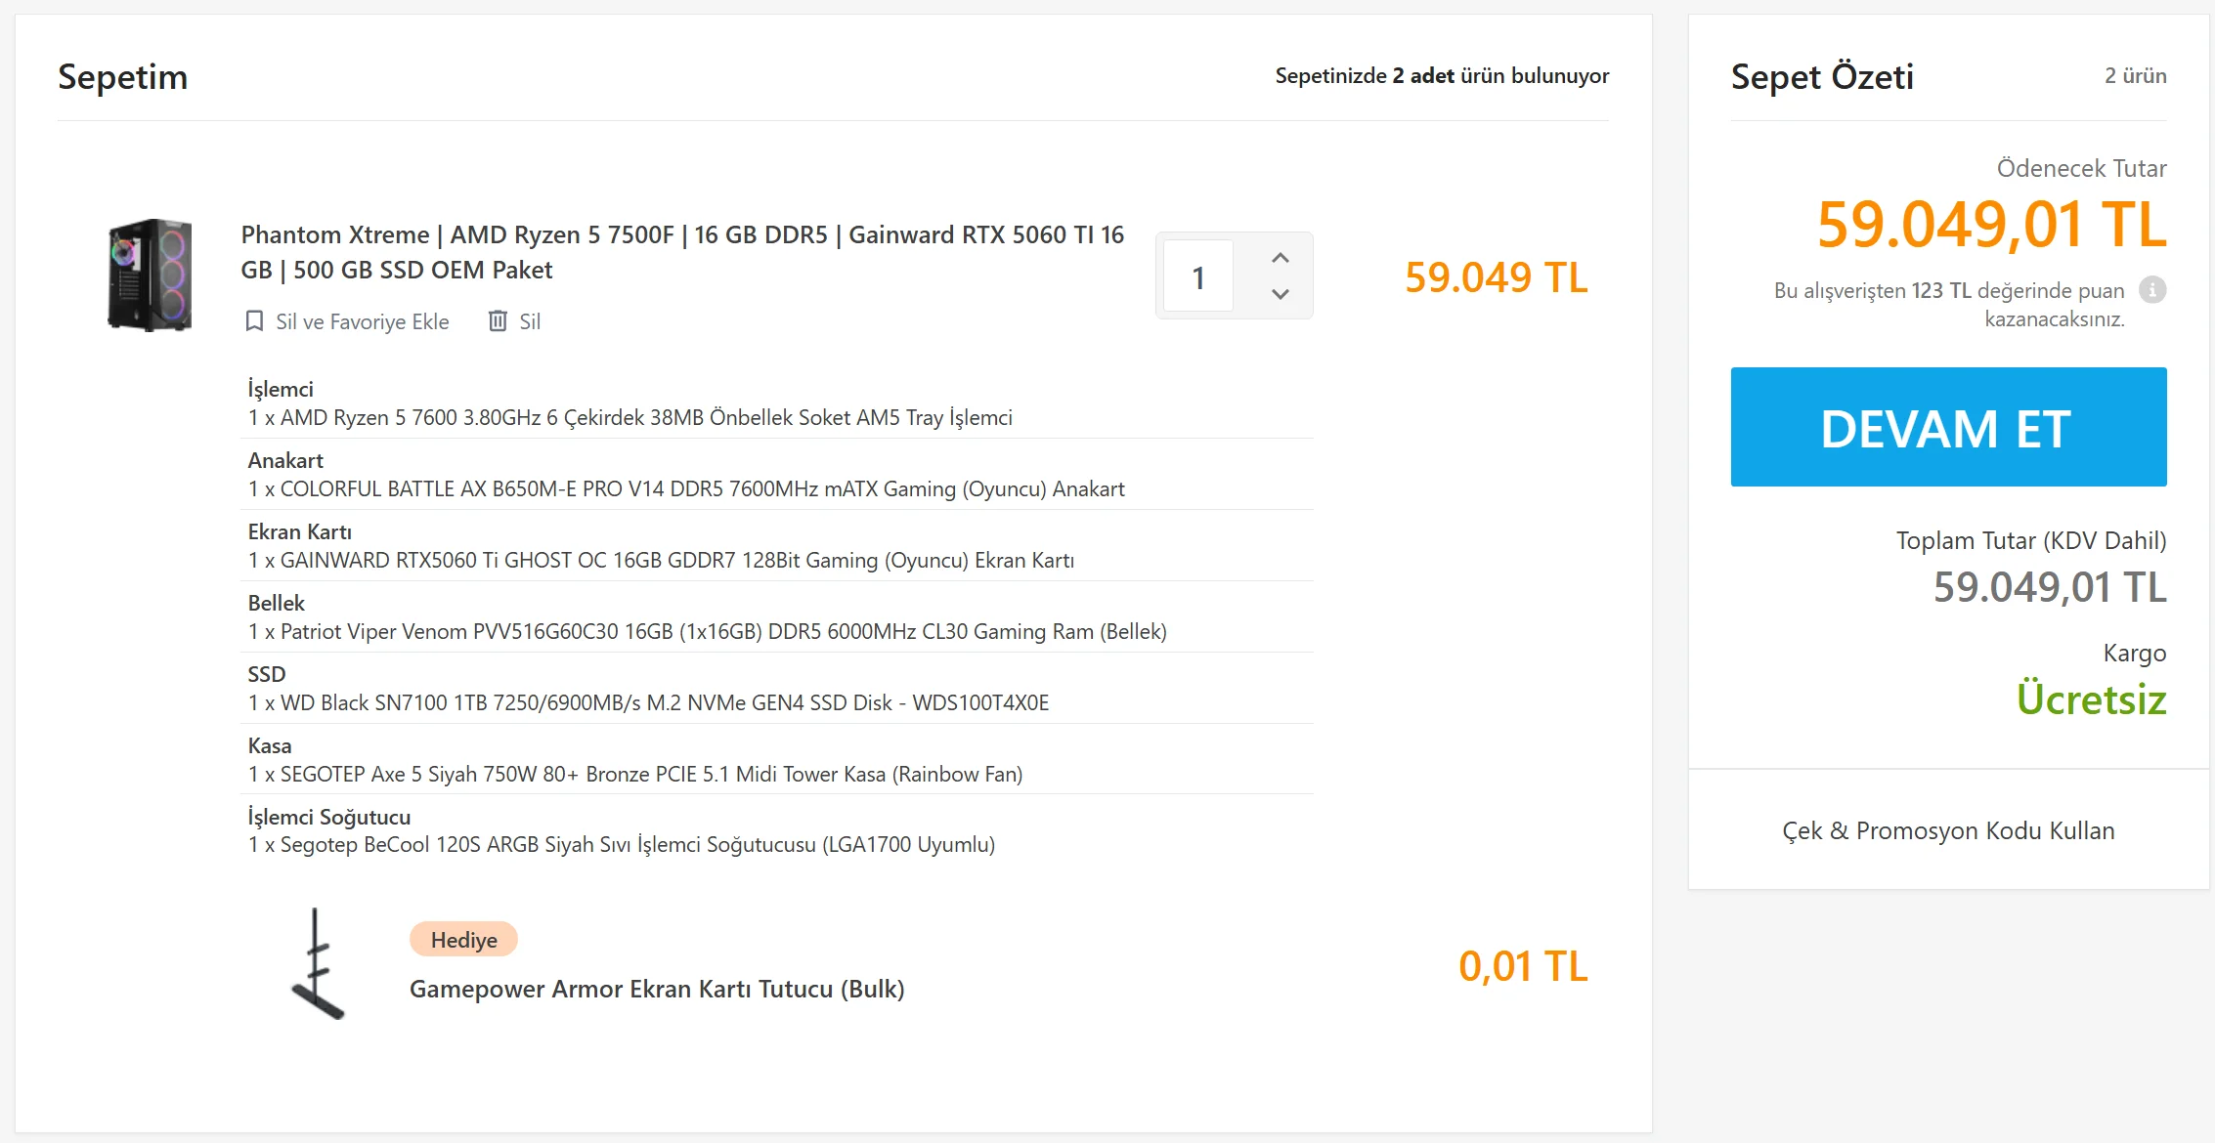This screenshot has width=2215, height=1143.
Task: Click the Hediye badge
Action: tap(463, 940)
